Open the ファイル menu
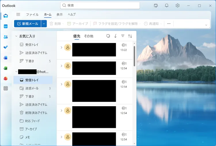The image size is (216, 146). pyautogui.click(x=32, y=14)
